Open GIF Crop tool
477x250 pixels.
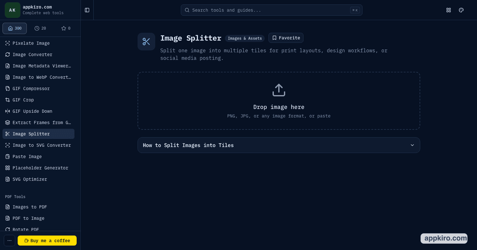[38, 100]
